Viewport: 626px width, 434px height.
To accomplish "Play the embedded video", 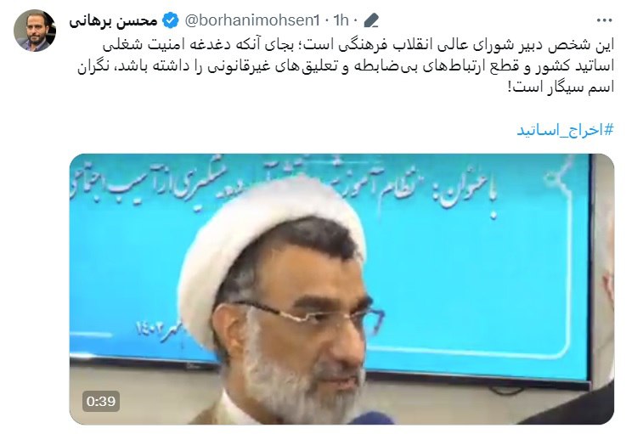I will tap(341, 289).
